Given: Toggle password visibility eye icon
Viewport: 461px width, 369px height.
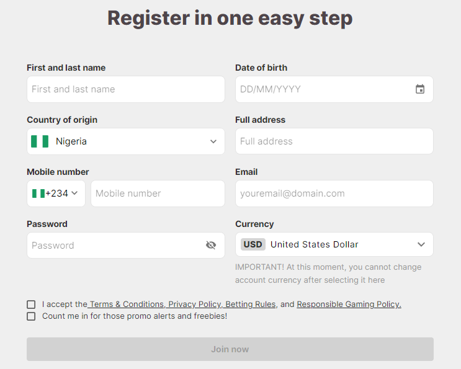Looking at the screenshot, I should pyautogui.click(x=211, y=245).
